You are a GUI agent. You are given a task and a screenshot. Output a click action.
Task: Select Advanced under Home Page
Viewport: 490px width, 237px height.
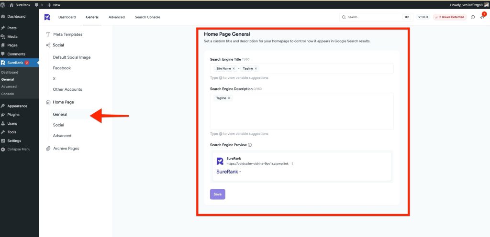tap(62, 136)
